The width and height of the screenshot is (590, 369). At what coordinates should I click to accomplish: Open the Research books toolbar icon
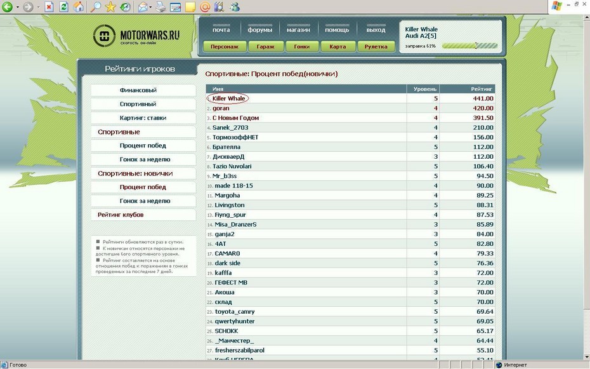click(x=219, y=7)
